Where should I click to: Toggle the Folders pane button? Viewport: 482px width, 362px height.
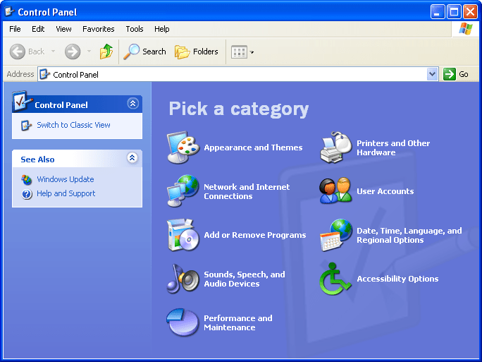click(197, 52)
